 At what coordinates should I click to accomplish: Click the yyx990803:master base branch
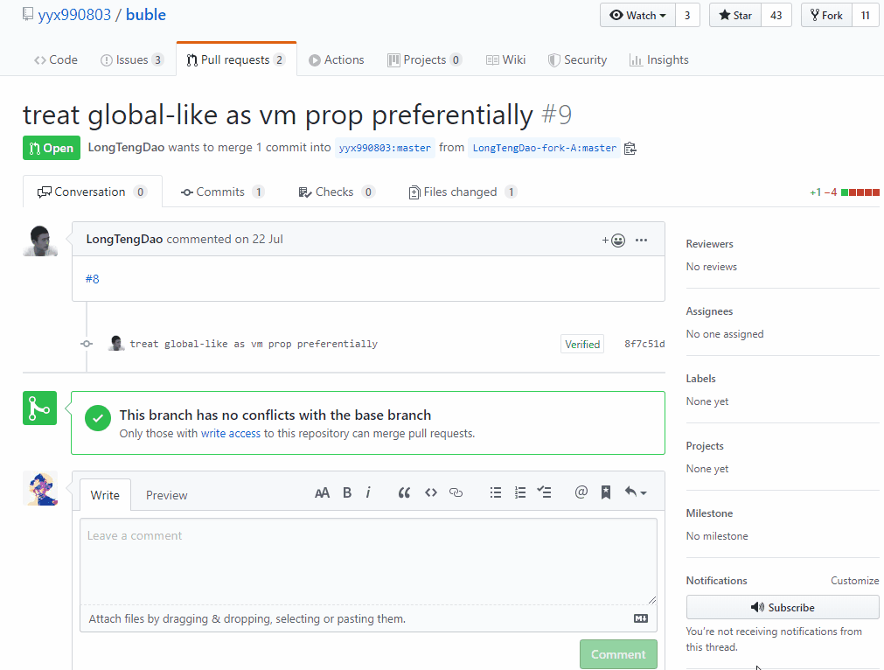coord(385,148)
